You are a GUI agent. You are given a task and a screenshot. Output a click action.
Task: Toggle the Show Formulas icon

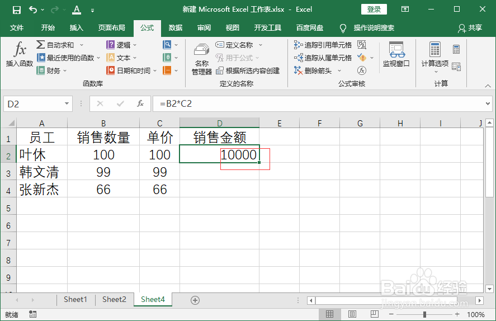tap(362, 45)
